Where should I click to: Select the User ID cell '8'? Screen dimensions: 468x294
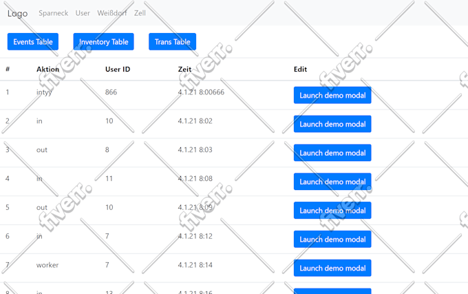107,150
